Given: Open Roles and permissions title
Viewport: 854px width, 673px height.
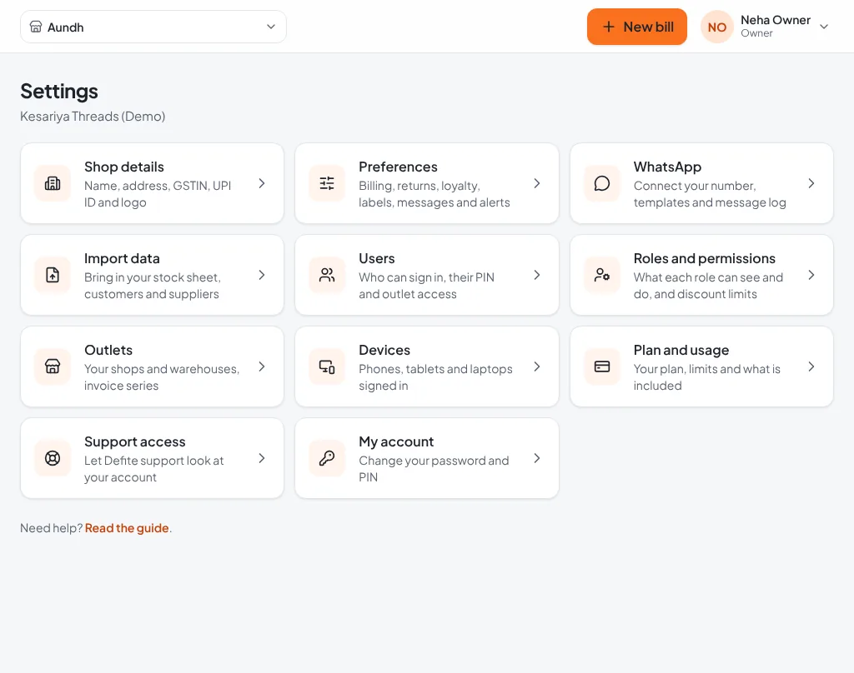Looking at the screenshot, I should (704, 258).
